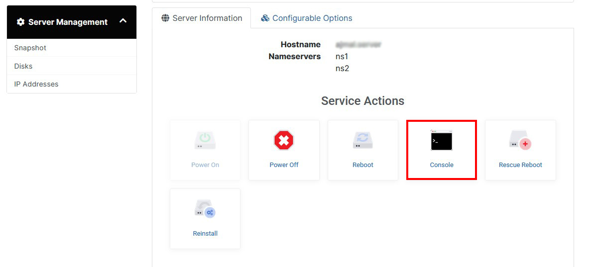Viewport: 589px width, 267px height.
Task: Click the red Power Off stop icon
Action: pos(284,140)
